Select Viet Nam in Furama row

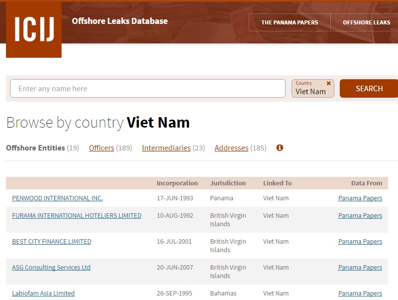click(276, 216)
